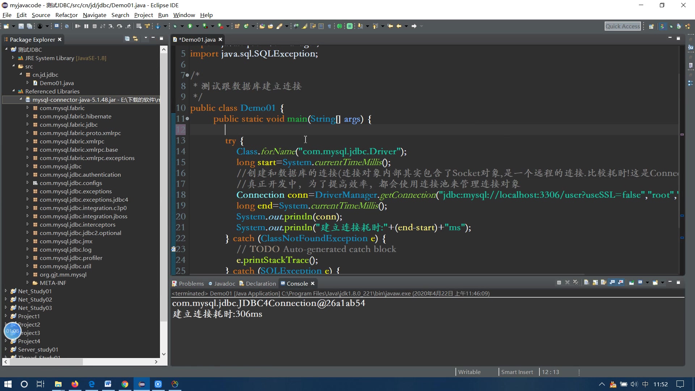Click the Package Explorer horizontal scrollbar

point(47,362)
